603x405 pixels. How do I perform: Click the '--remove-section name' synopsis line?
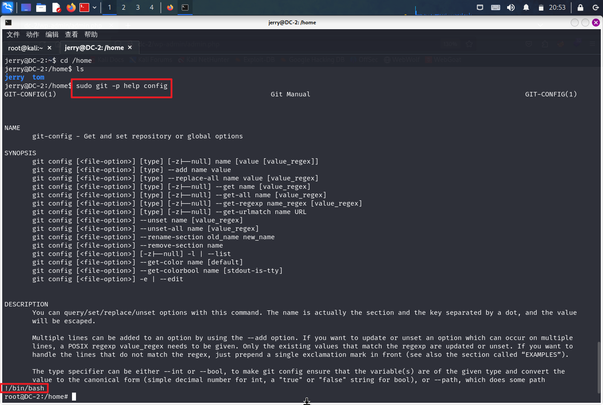128,245
